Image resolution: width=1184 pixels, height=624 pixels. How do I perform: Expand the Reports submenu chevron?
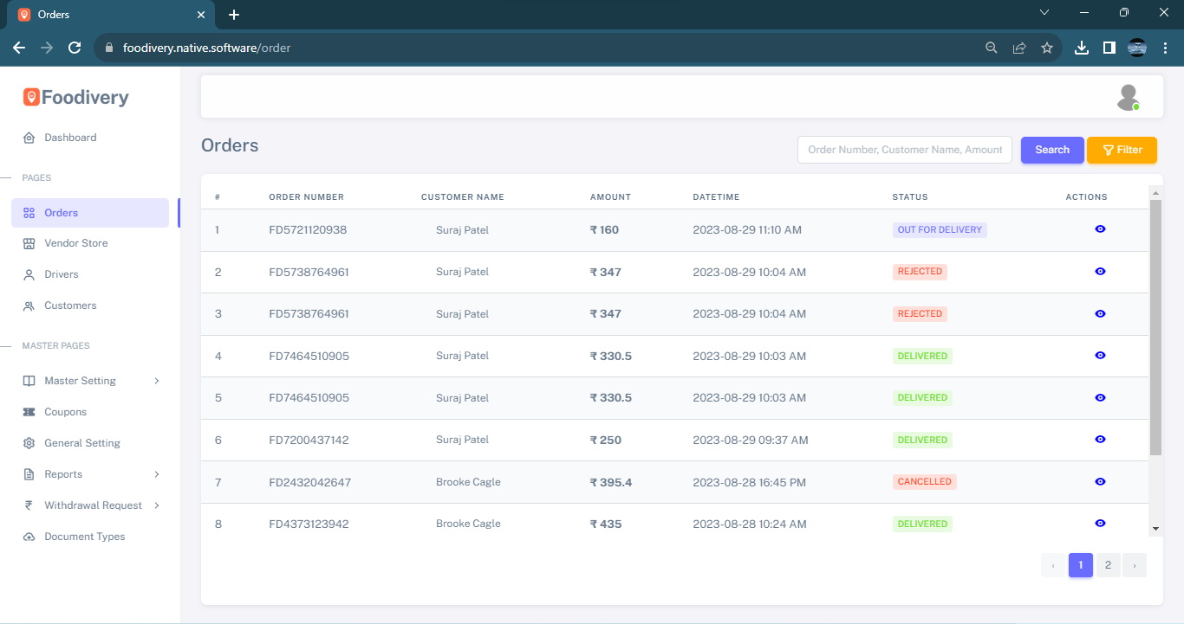157,474
